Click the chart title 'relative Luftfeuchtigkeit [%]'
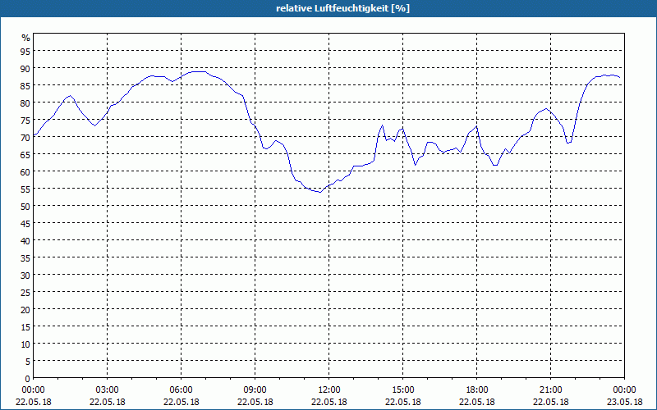The image size is (657, 410). pyautogui.click(x=342, y=8)
